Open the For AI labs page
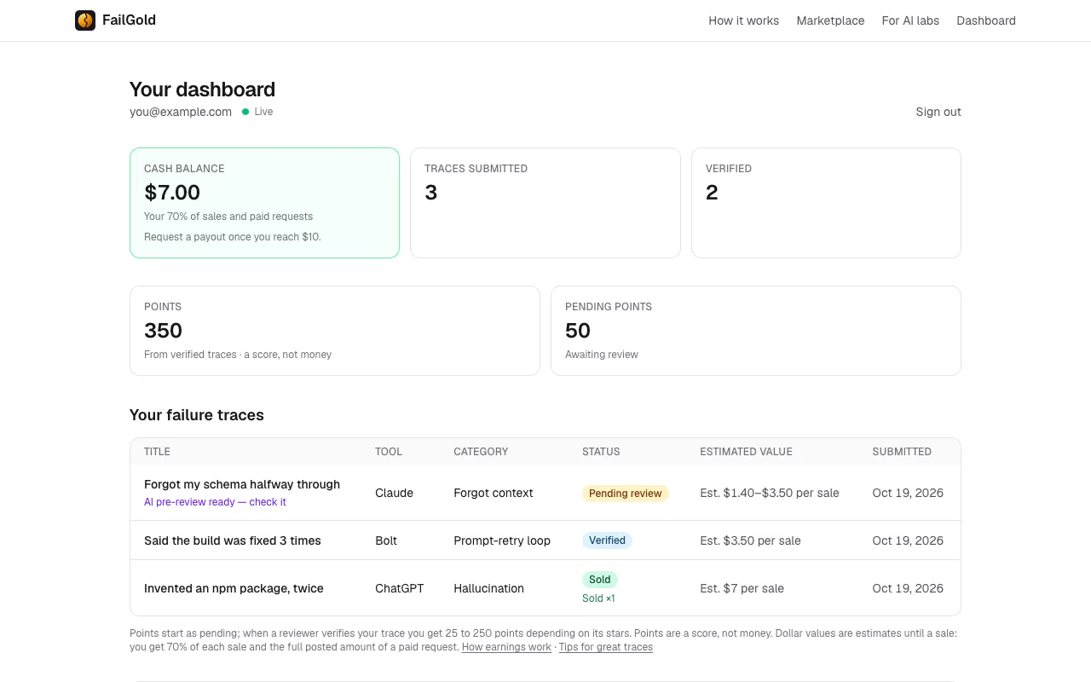Viewport: 1091px width, 682px height. pyautogui.click(x=910, y=20)
